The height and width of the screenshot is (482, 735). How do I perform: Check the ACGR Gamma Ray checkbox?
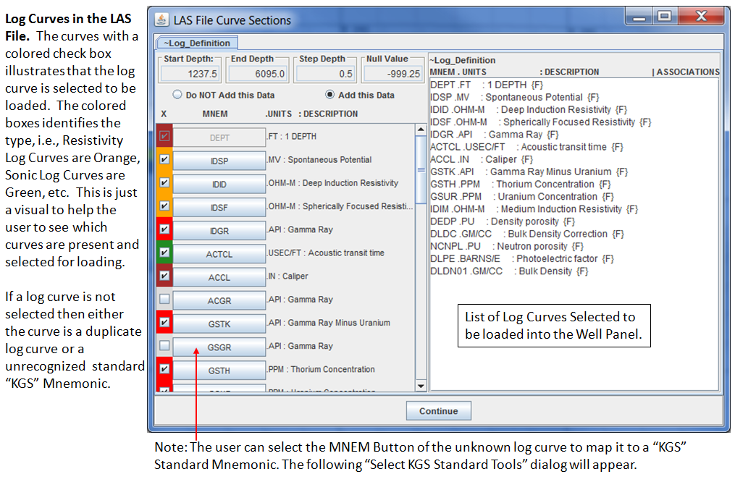(x=164, y=299)
